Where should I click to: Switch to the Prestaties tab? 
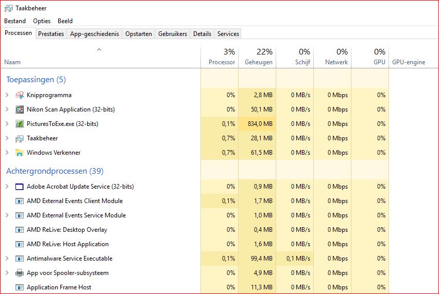(51, 34)
